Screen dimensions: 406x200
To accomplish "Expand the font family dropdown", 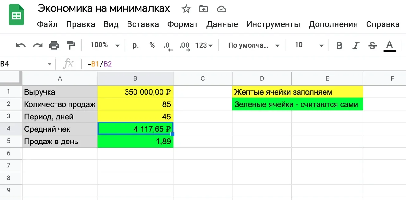I will coord(254,45).
